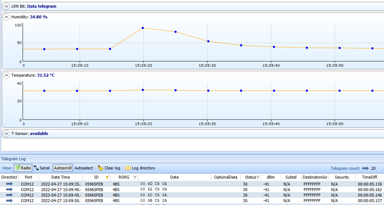Click the Log directory folder icon

point(128,168)
